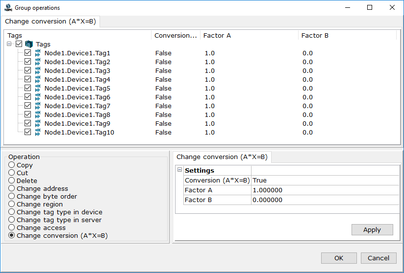
Task: Click the Tag1 tag icon
Action: tap(38, 53)
